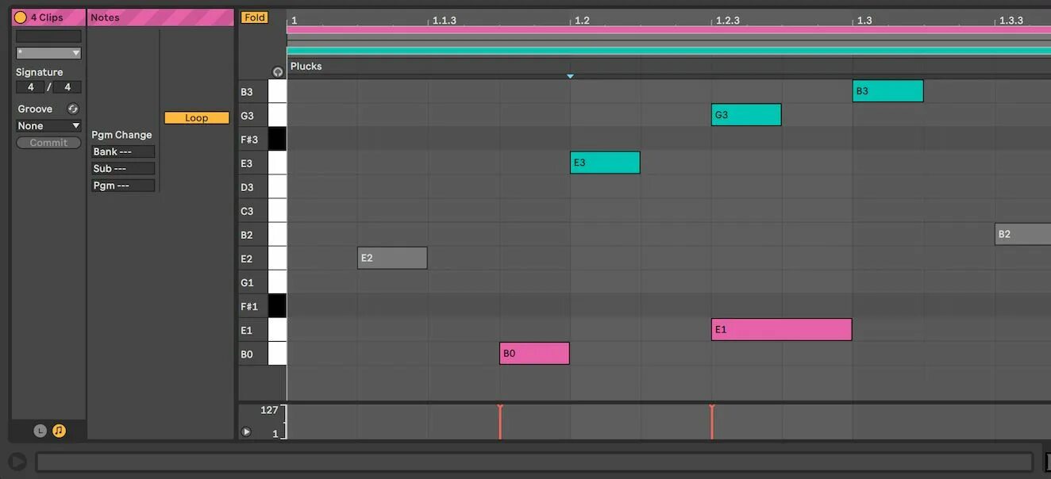The width and height of the screenshot is (1051, 479).
Task: Click the C3 piano key
Action: 277,210
